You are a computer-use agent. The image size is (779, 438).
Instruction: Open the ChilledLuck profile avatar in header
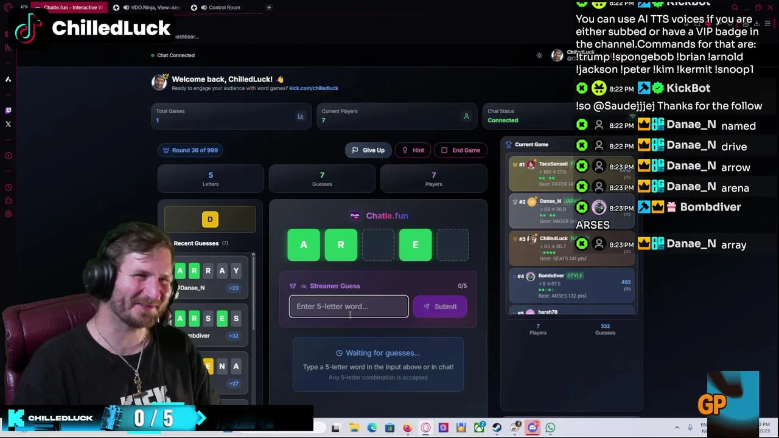pyautogui.click(x=557, y=55)
